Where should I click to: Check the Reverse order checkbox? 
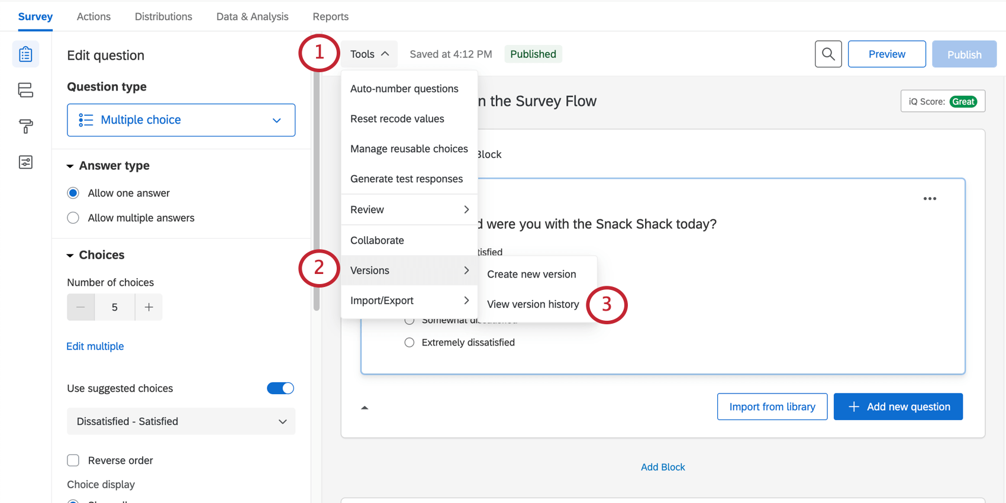click(73, 460)
